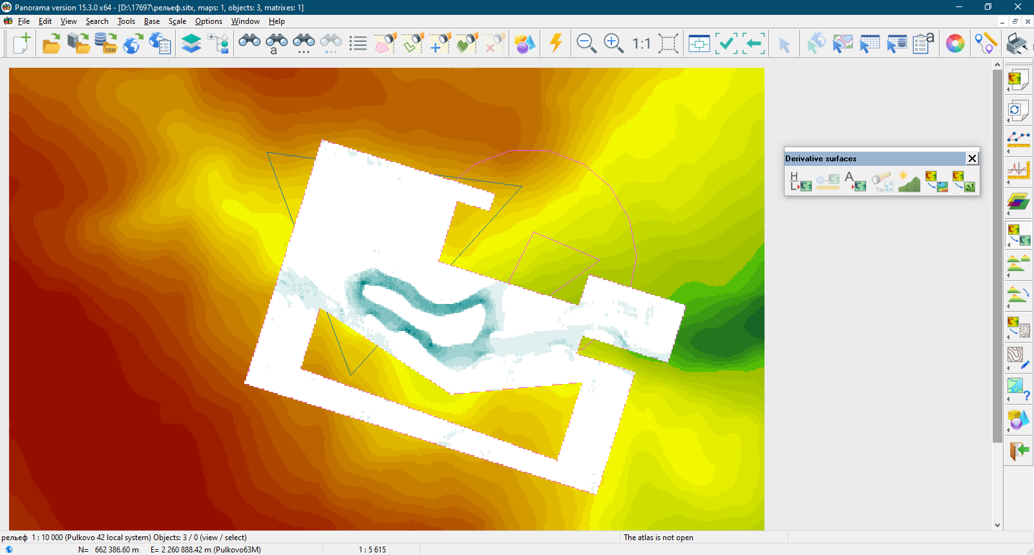Expand the contour lines with pencil sidebar panel

pyautogui.click(x=1018, y=358)
